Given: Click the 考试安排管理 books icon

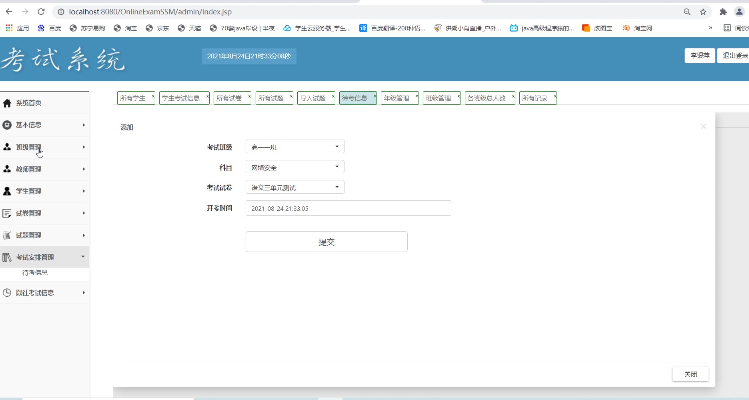Looking at the screenshot, I should [x=7, y=257].
